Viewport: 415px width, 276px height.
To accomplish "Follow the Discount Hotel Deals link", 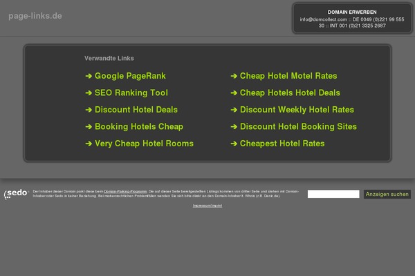I will (136, 110).
